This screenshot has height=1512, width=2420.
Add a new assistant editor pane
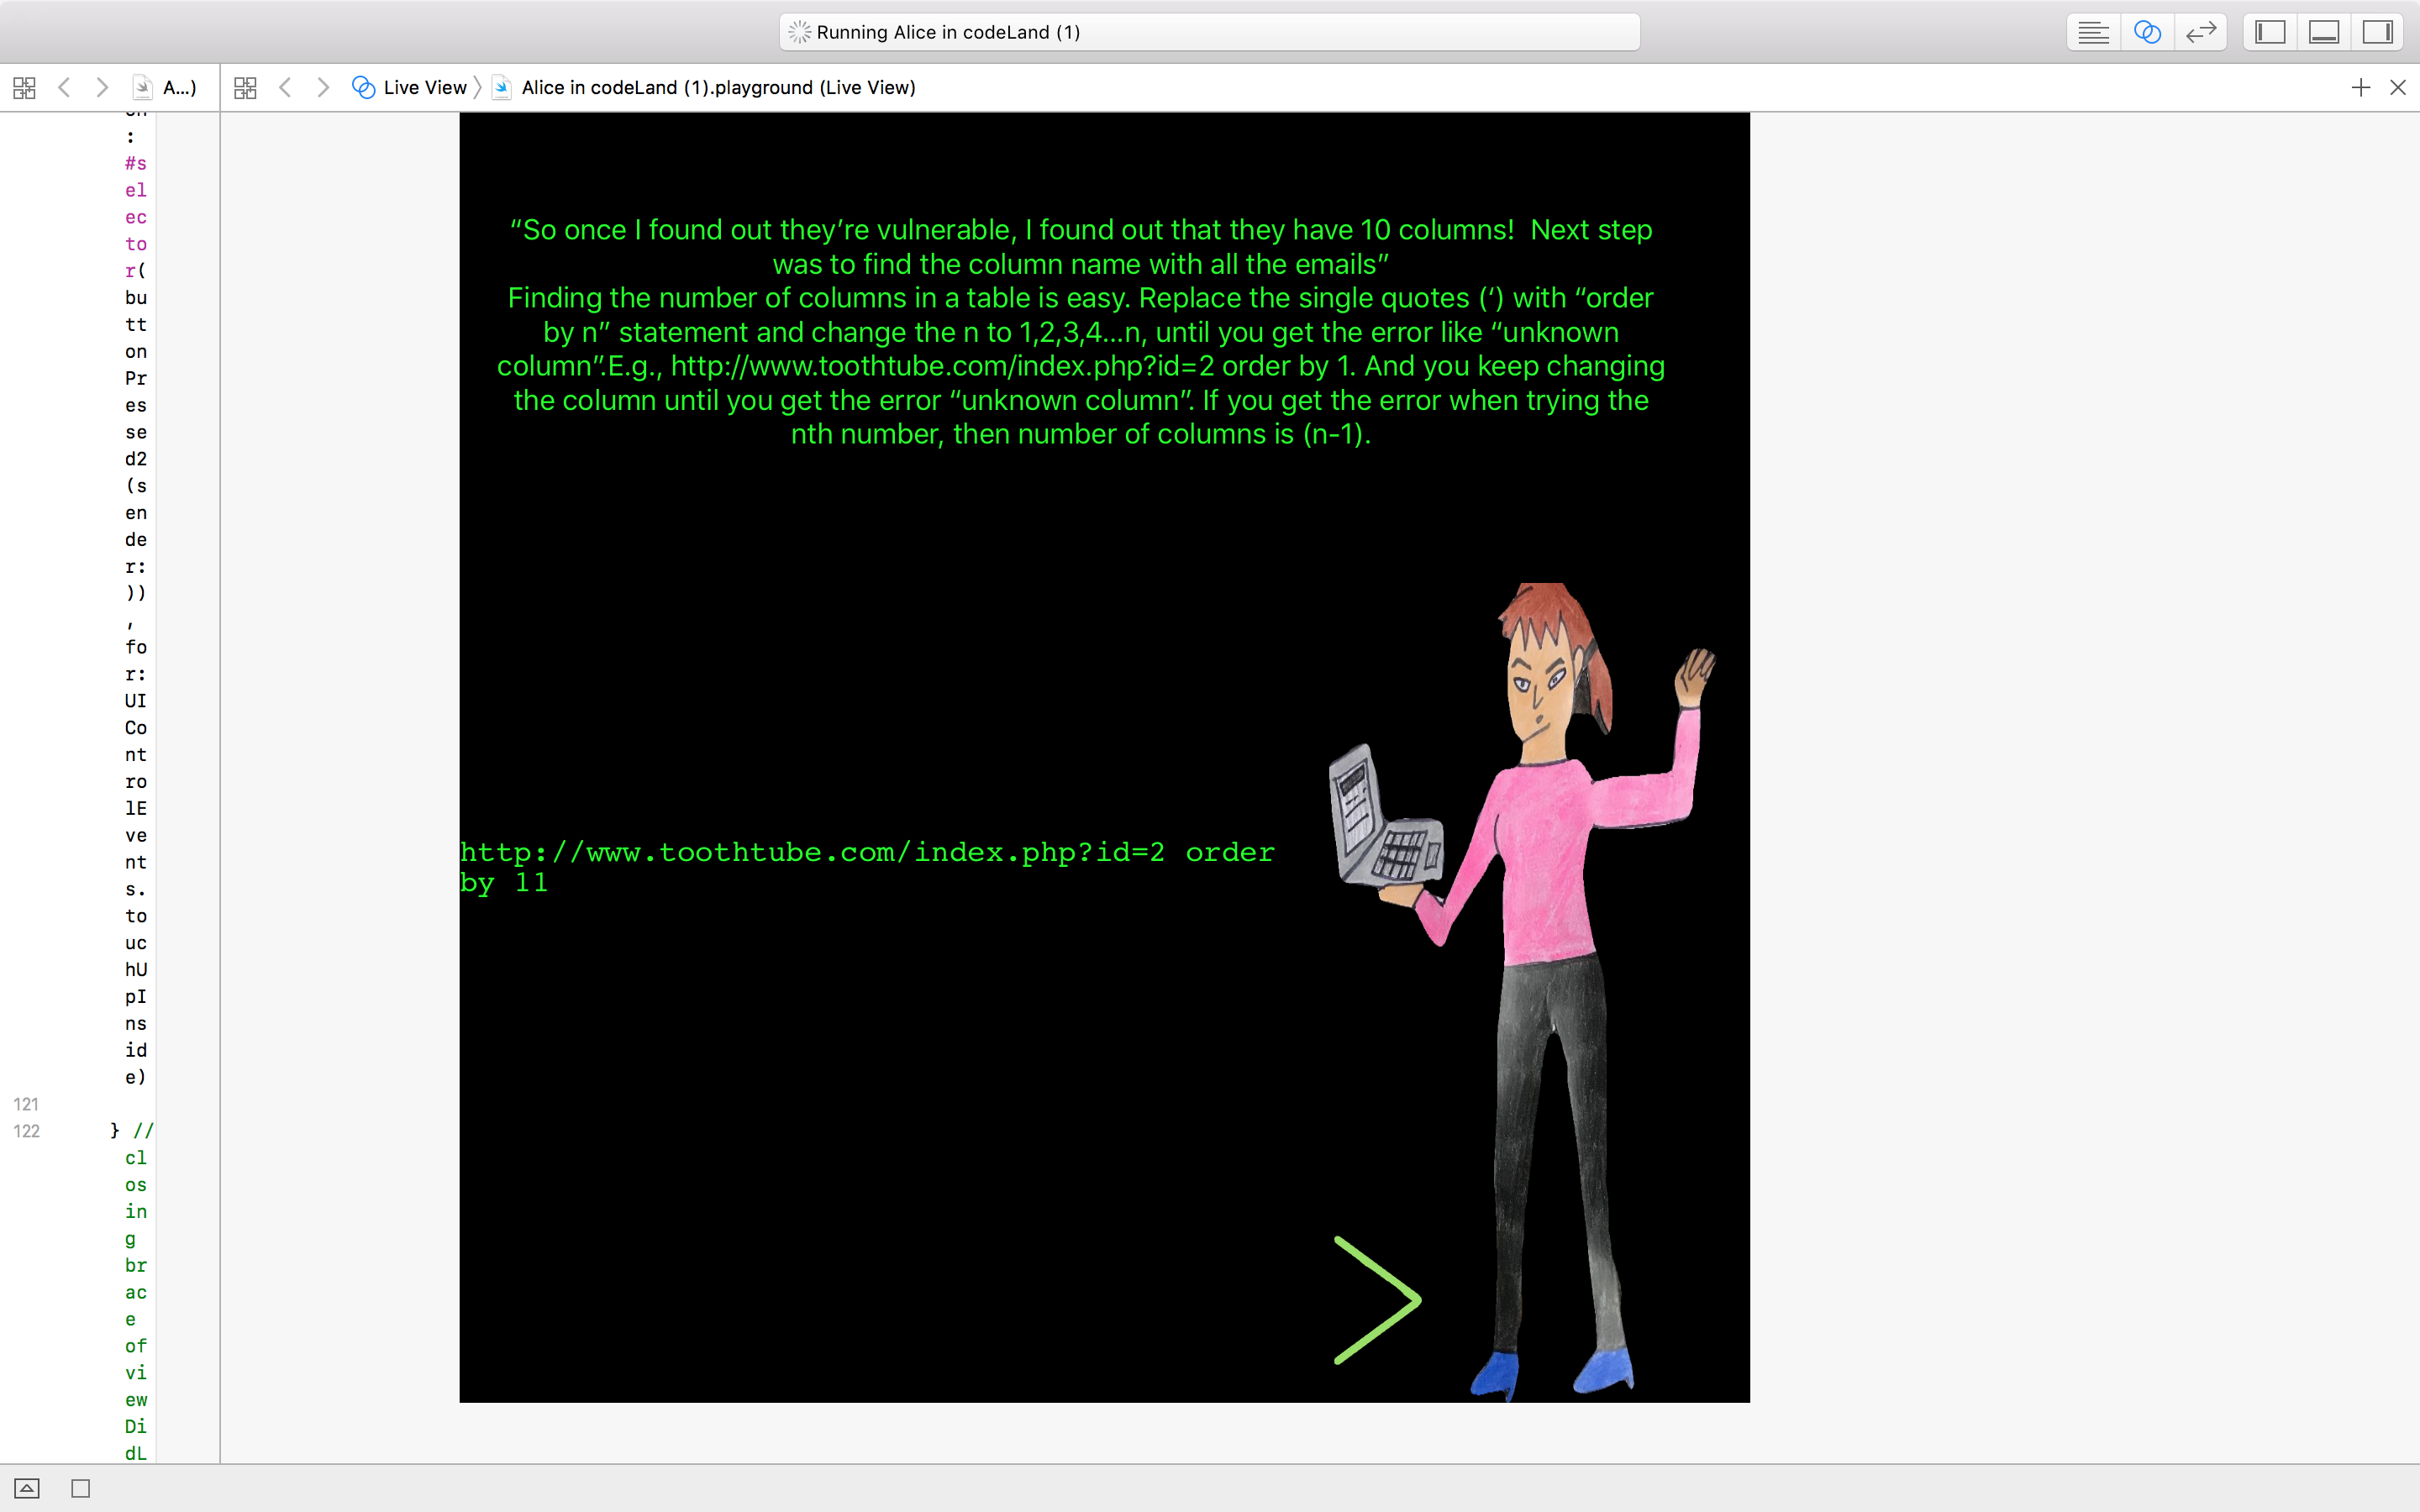point(2360,88)
